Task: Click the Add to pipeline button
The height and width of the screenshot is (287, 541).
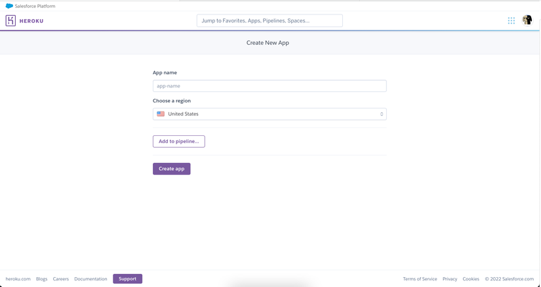Action: point(178,141)
